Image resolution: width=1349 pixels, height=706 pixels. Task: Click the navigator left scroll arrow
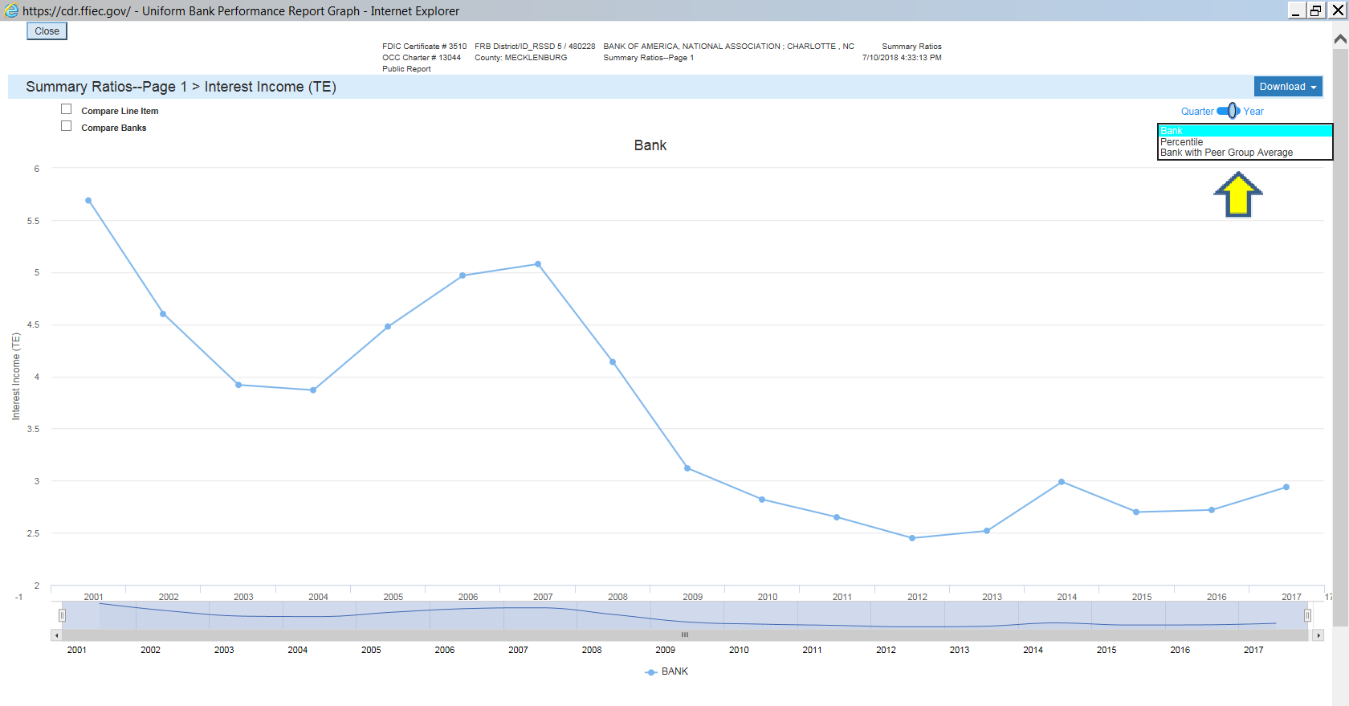pyautogui.click(x=56, y=635)
